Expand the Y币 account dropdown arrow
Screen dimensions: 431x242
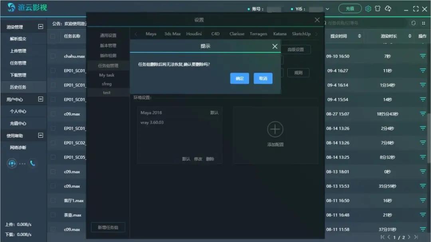point(328,9)
